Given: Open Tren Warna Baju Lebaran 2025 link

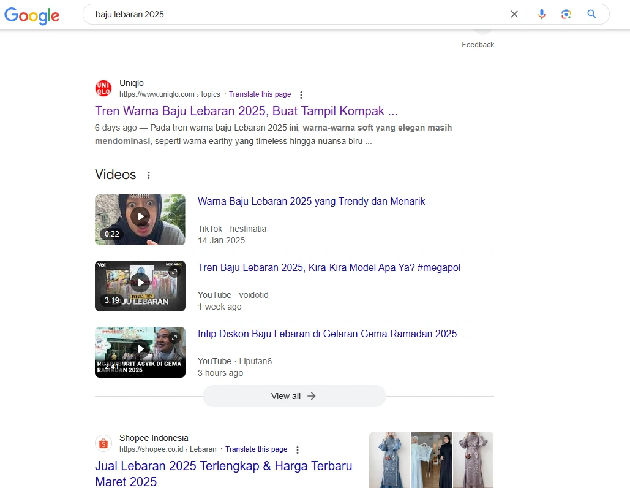Looking at the screenshot, I should 246,112.
